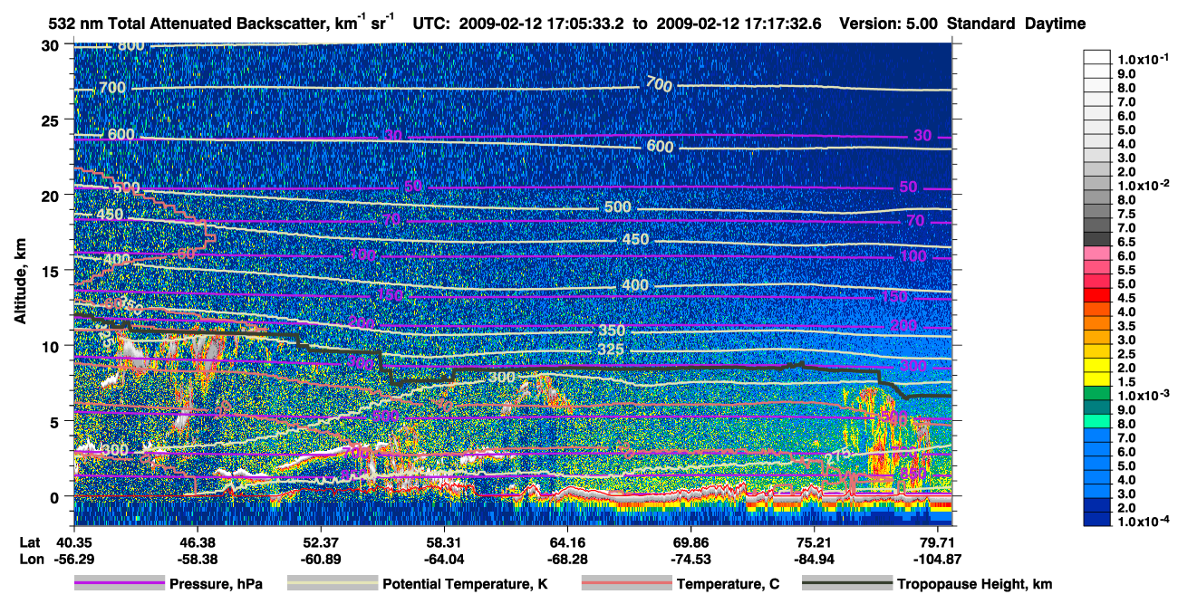Click the 'Altitude, km' axis label
Viewport: 1178px width, 604px height.
tap(20, 283)
